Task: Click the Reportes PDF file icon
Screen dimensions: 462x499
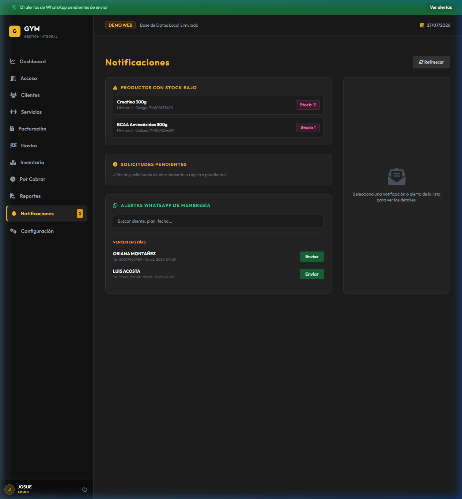Action: coord(13,196)
